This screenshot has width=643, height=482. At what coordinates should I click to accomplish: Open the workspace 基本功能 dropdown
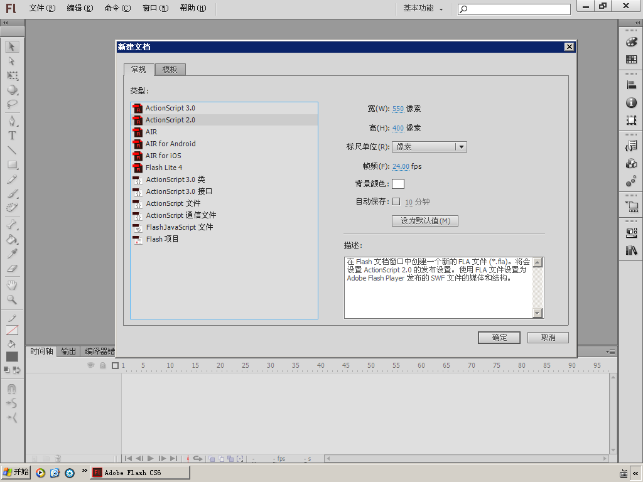(x=423, y=8)
